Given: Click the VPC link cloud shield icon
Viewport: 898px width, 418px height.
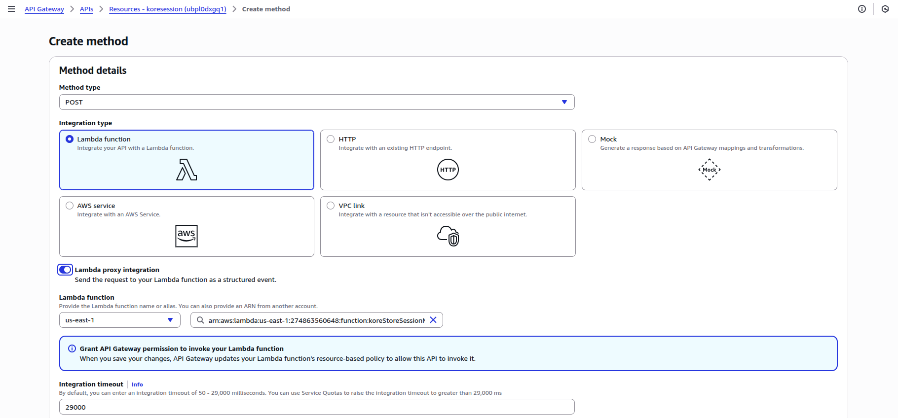Looking at the screenshot, I should click(448, 236).
